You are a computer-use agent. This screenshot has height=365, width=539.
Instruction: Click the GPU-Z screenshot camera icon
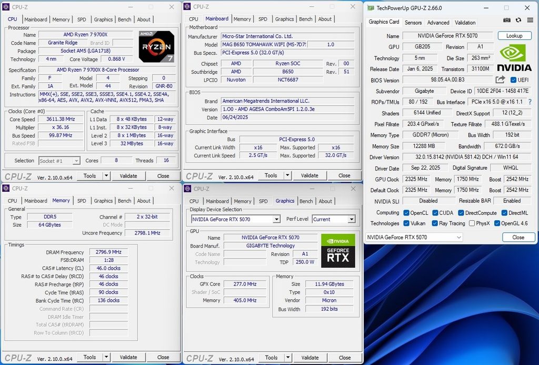click(507, 21)
